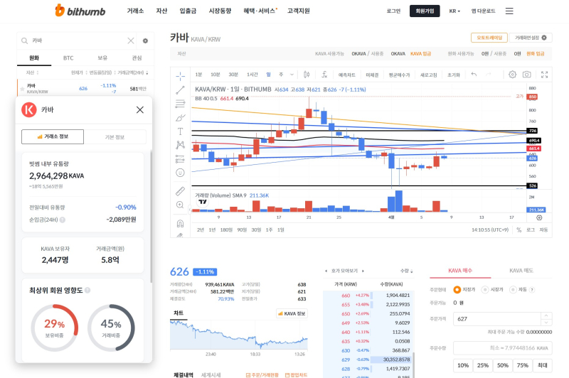Select the 180일 chart range
The width and height of the screenshot is (569, 378).
(226, 229)
